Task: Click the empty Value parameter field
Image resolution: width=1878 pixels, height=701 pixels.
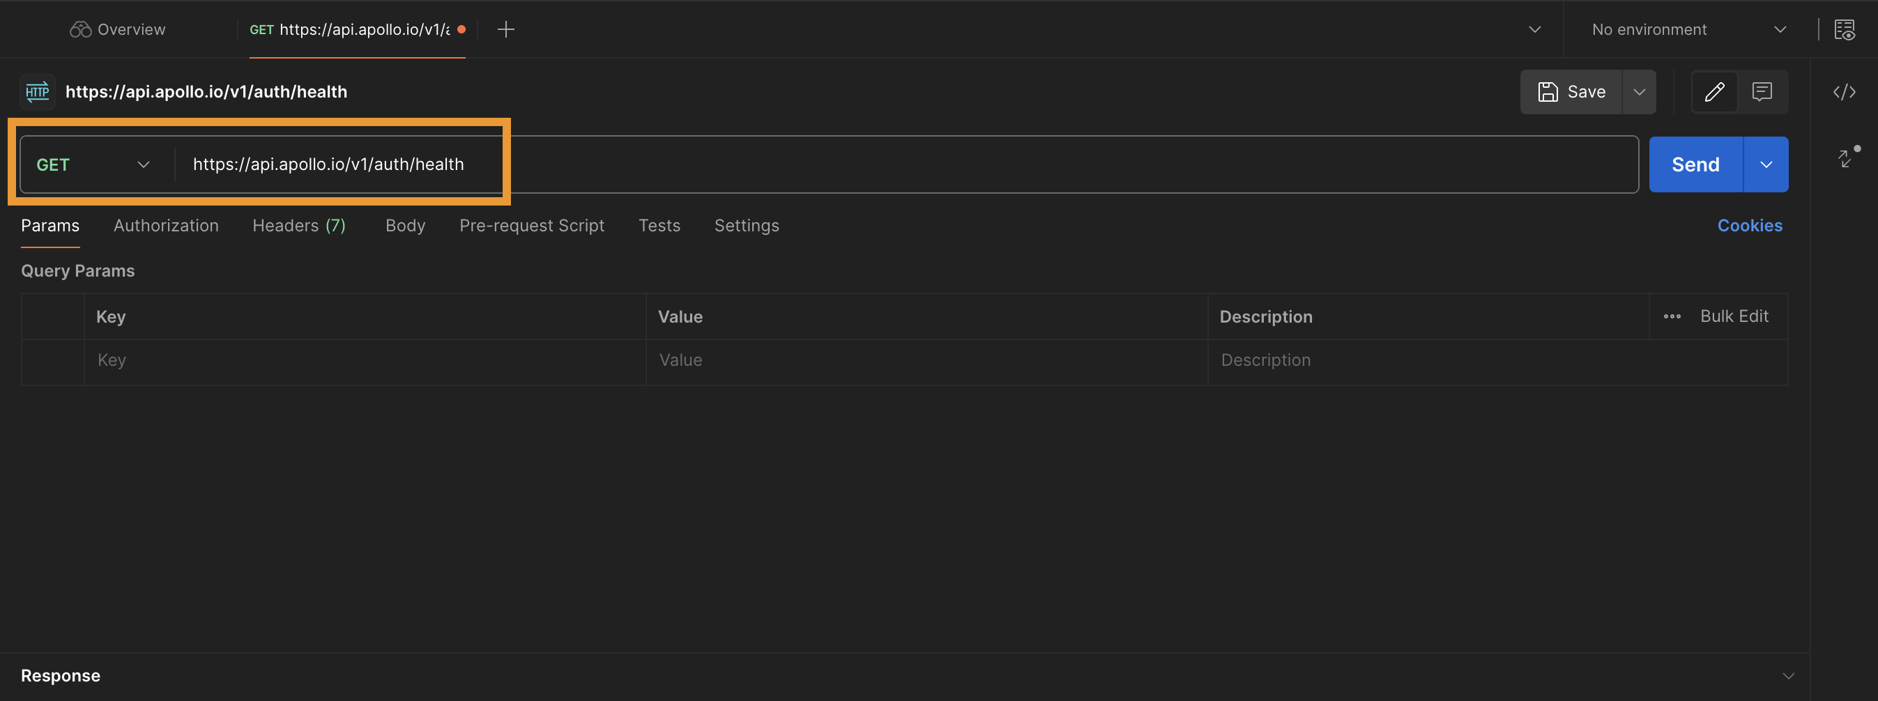Action: coord(926,361)
